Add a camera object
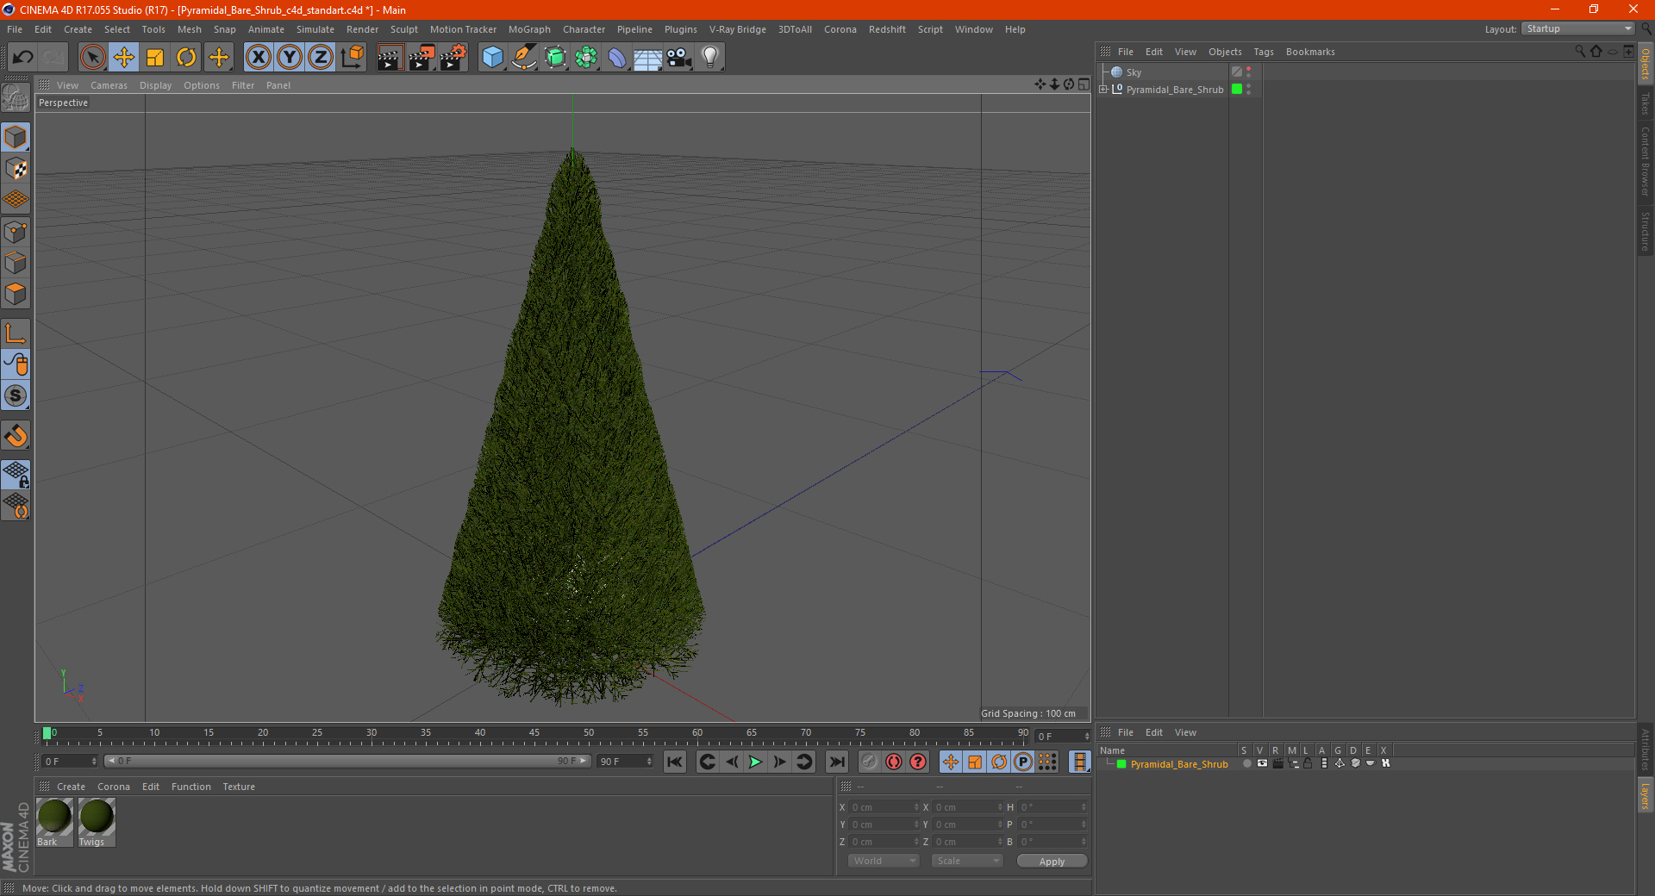 (679, 58)
